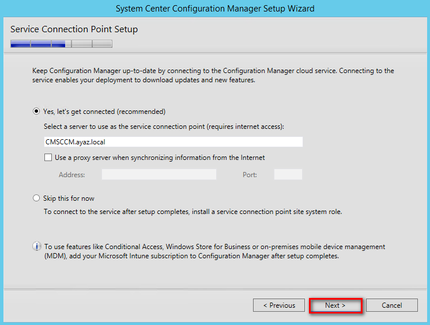Click the wizard window title bar
430x325 pixels.
coord(215,9)
